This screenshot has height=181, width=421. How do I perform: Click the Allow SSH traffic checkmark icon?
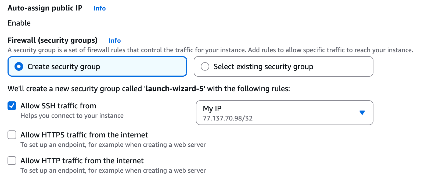(12, 106)
